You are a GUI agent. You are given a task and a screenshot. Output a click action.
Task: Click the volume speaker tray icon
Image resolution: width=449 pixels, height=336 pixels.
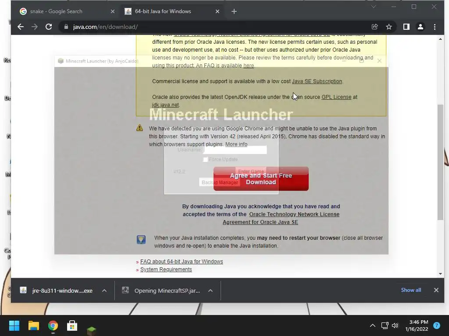[x=395, y=325]
